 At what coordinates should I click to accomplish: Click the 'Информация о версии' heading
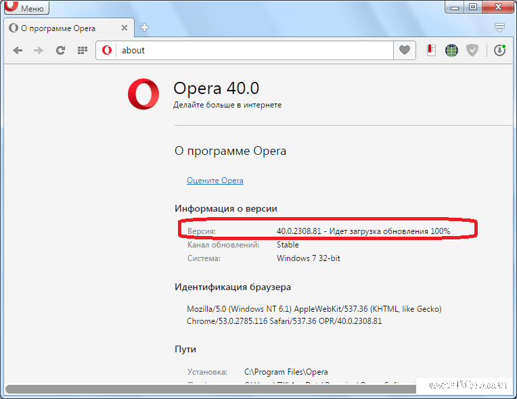pos(226,208)
